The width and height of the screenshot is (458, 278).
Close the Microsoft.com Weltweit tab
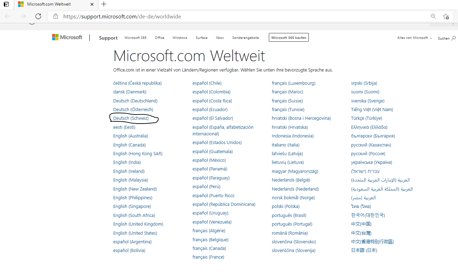(x=92, y=5)
